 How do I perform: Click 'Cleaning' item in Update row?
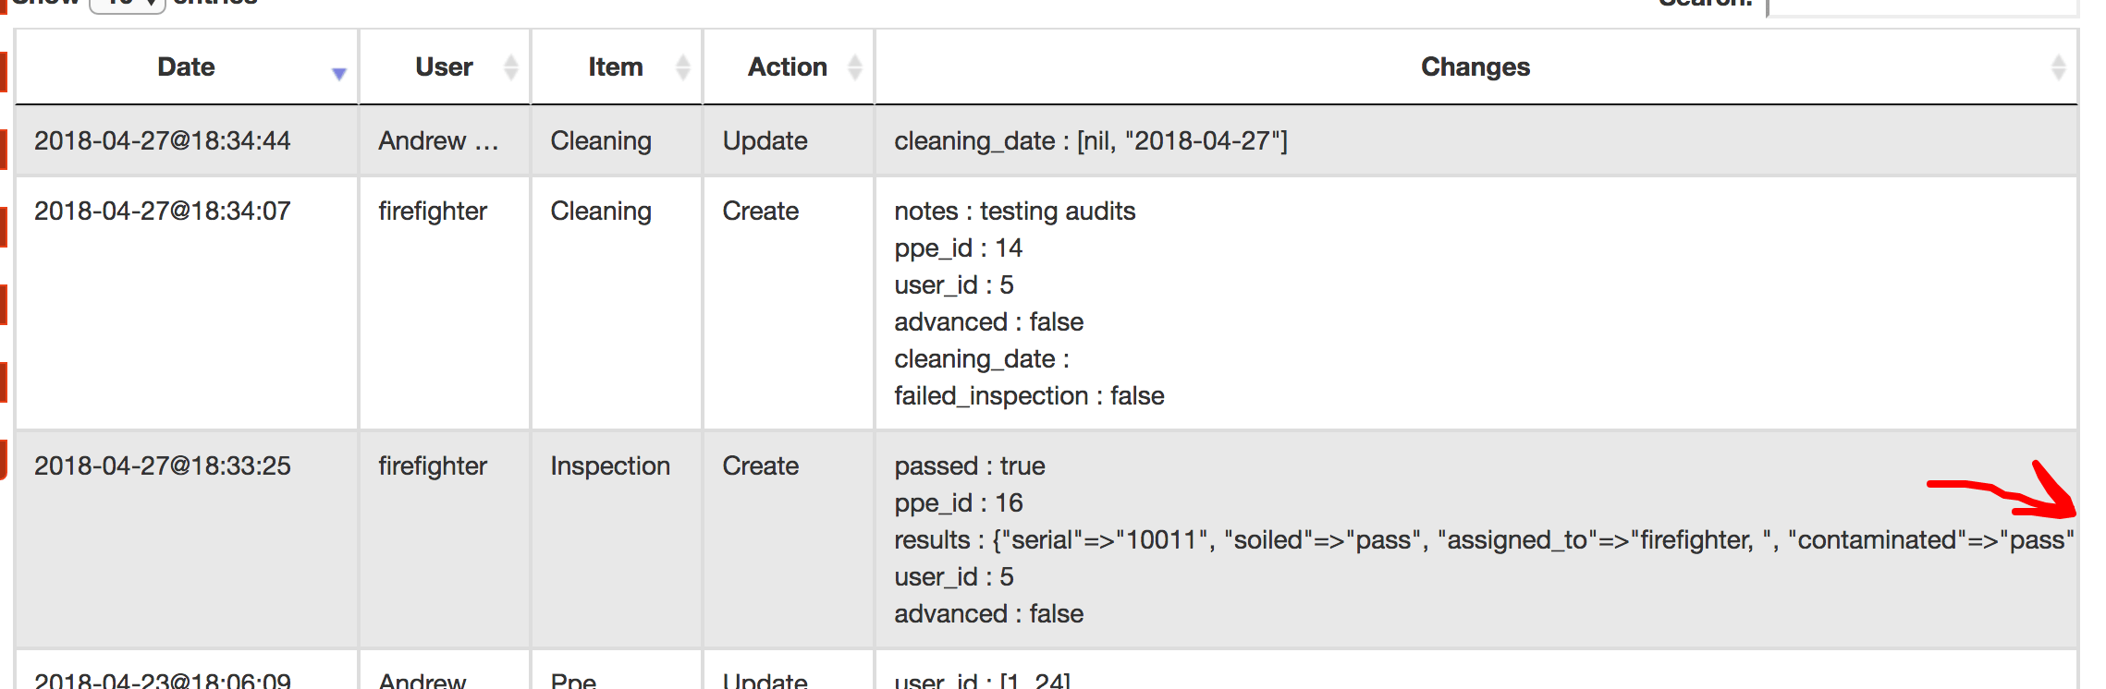click(601, 140)
